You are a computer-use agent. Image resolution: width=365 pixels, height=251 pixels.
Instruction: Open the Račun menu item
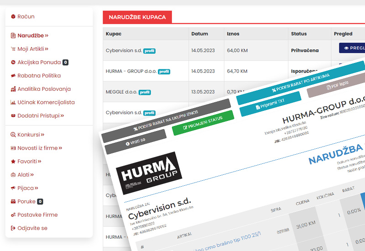26,16
